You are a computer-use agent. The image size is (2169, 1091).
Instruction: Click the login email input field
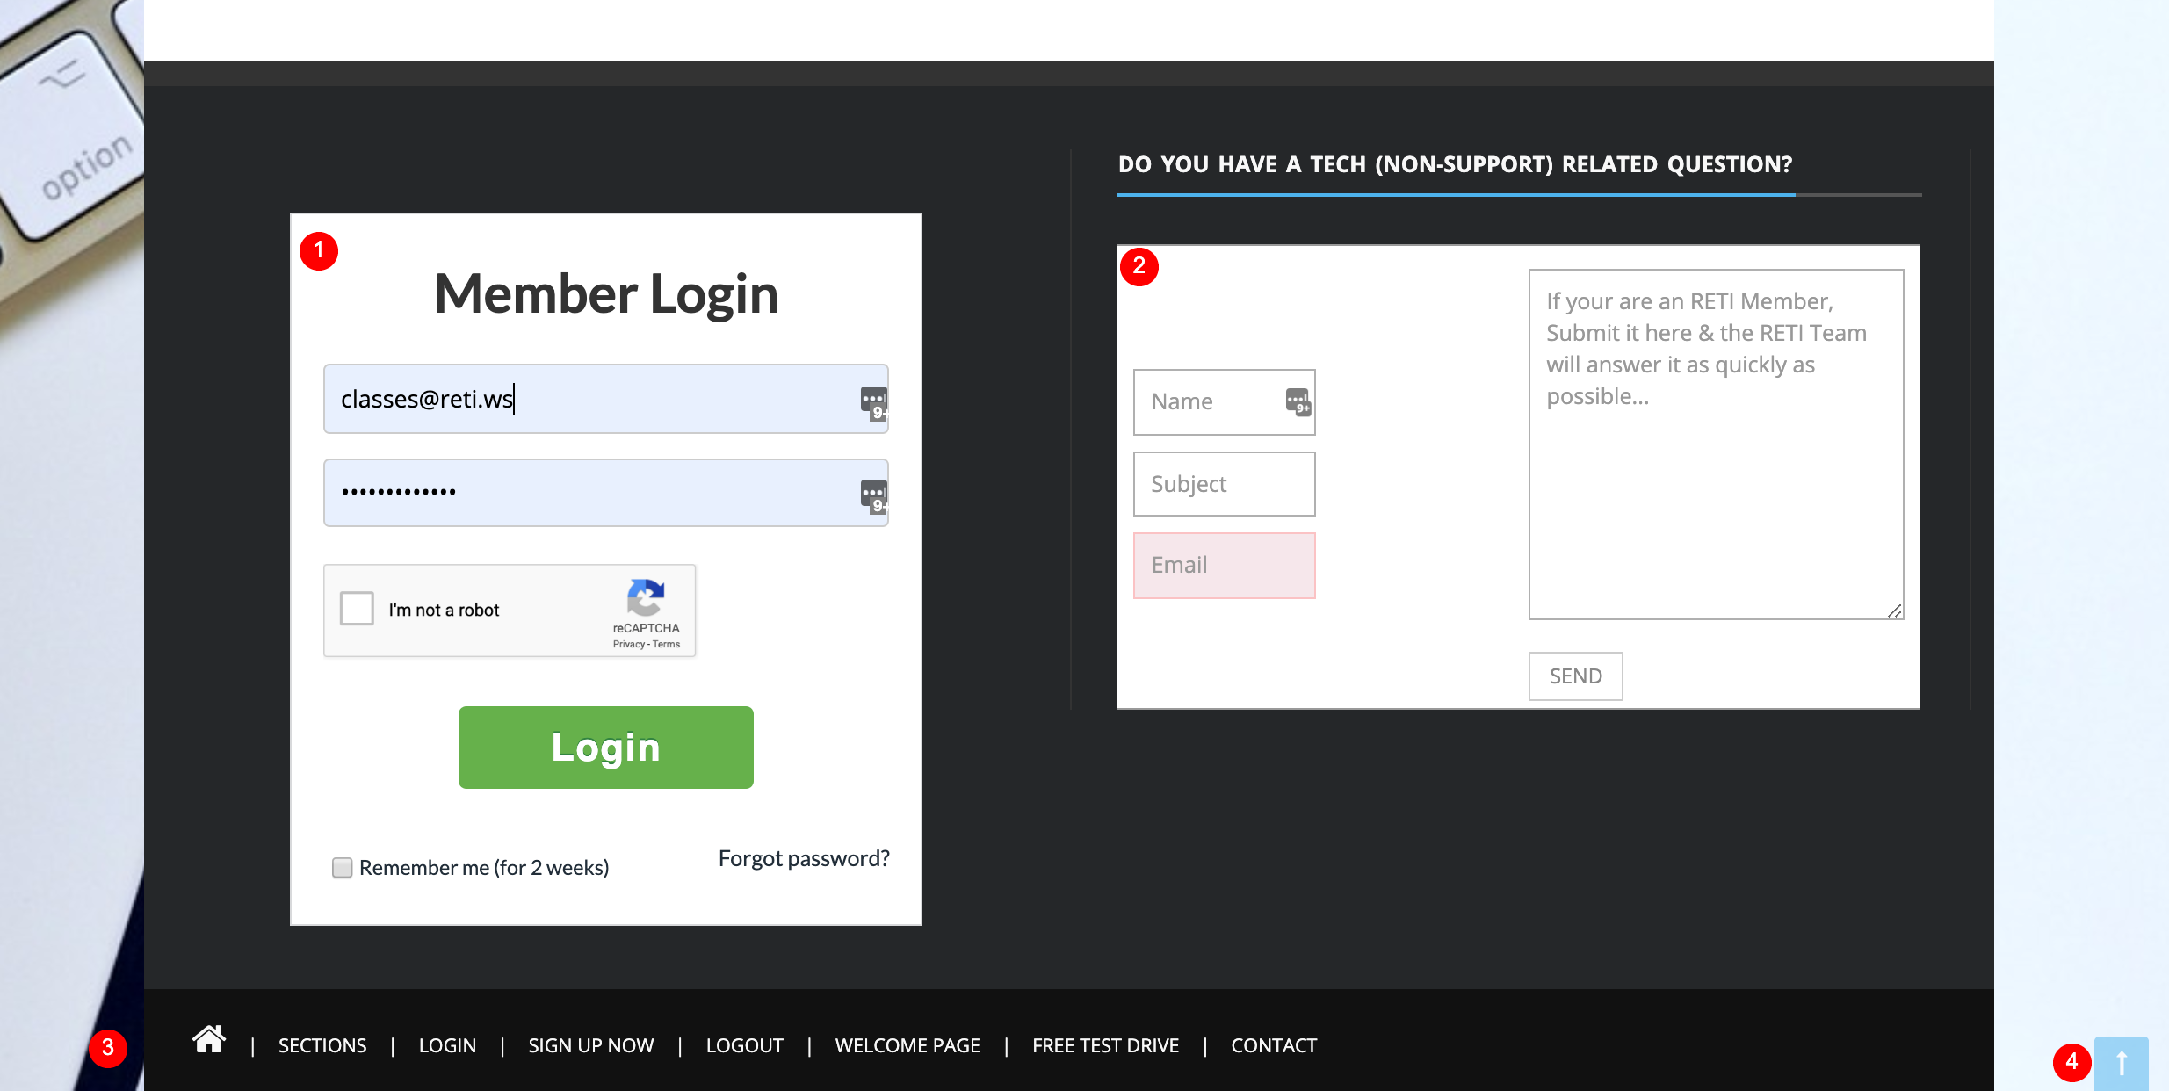point(606,399)
